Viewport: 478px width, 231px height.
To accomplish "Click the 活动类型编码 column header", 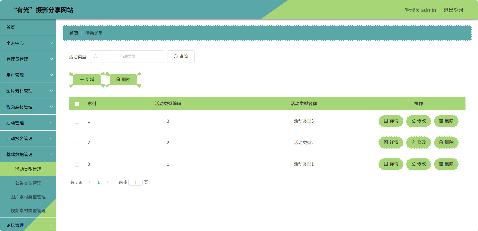I will pos(168,104).
